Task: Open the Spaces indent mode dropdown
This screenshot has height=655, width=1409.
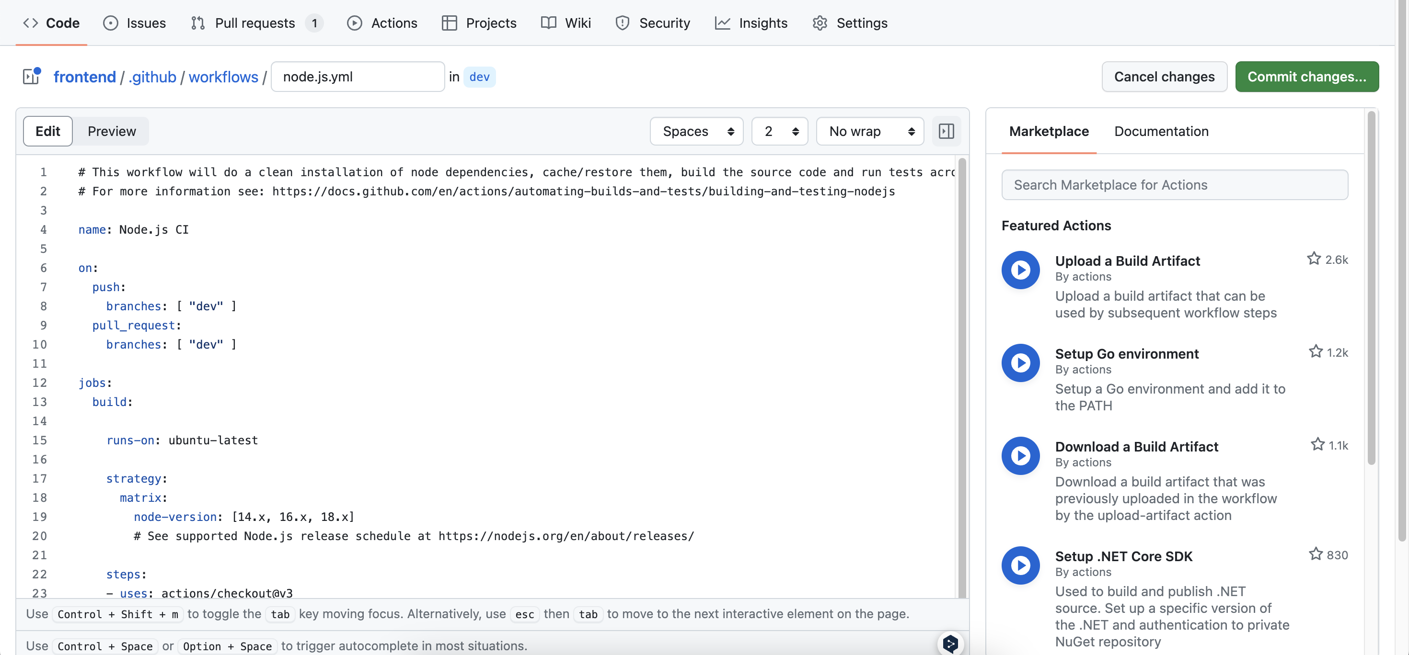Action: 696,131
